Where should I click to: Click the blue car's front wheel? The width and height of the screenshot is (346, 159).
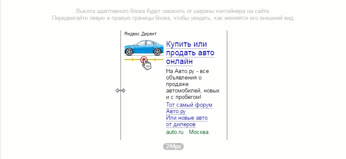click(129, 51)
